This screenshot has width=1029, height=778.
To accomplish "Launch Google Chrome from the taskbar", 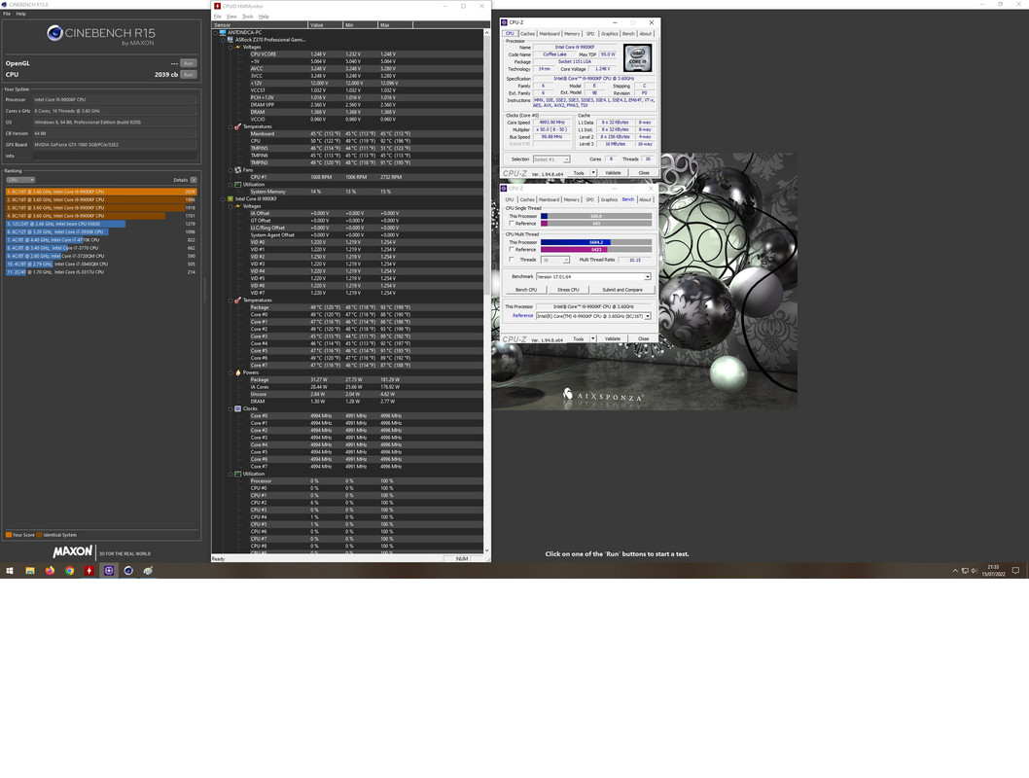I will (70, 571).
